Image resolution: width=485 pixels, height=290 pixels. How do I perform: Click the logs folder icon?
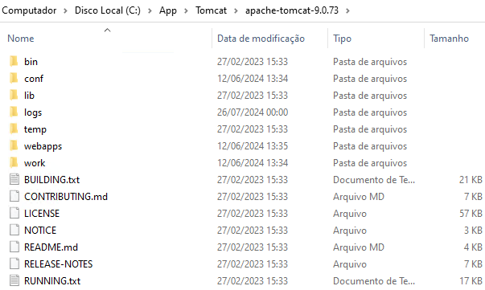tap(14, 112)
